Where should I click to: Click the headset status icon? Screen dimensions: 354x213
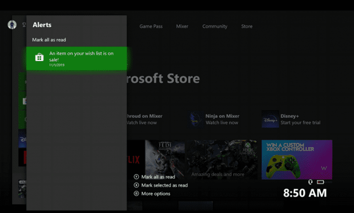[311, 182]
